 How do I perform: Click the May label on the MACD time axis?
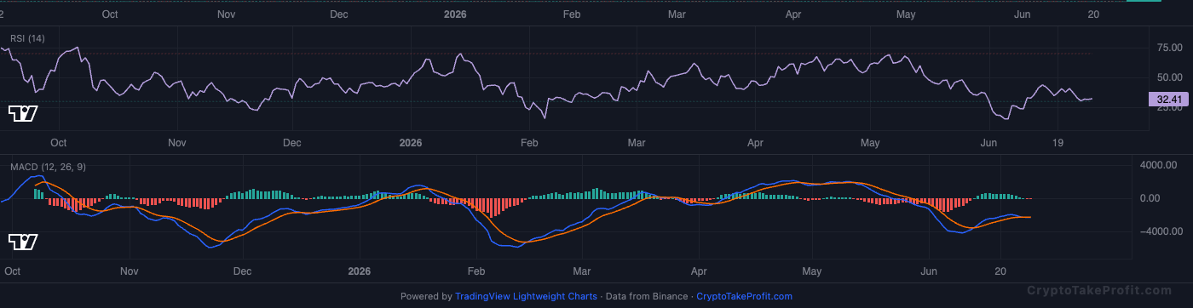[812, 271]
